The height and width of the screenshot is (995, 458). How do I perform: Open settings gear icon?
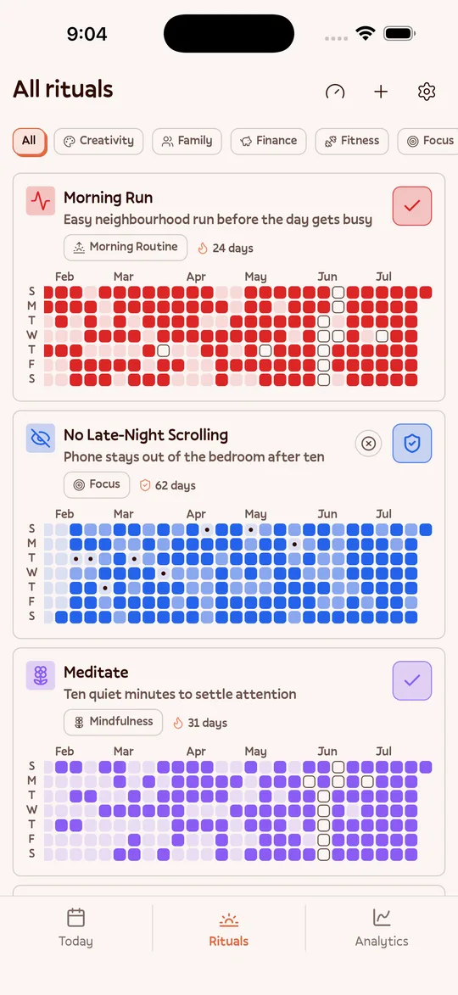[427, 92]
